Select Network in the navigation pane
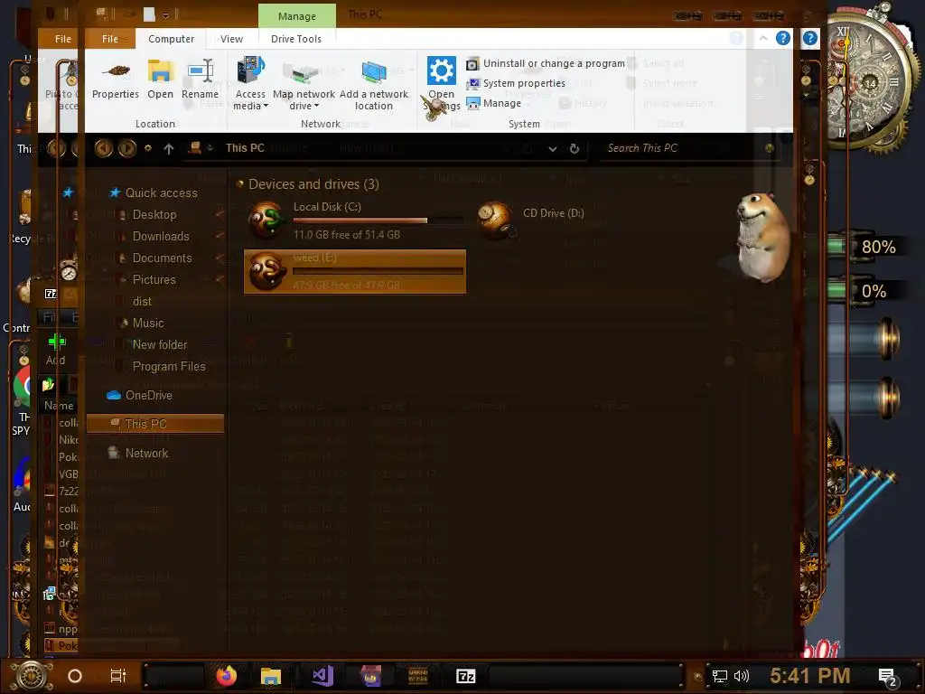This screenshot has height=694, width=925. click(146, 454)
